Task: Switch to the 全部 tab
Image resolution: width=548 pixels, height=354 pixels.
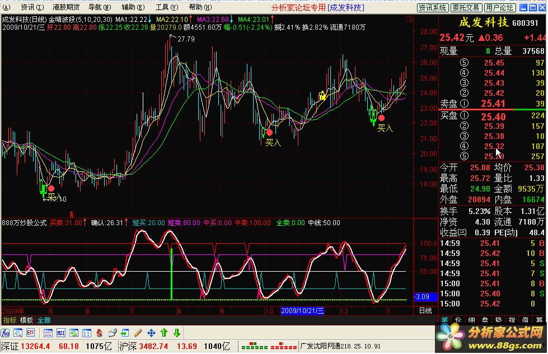Action: [44, 320]
